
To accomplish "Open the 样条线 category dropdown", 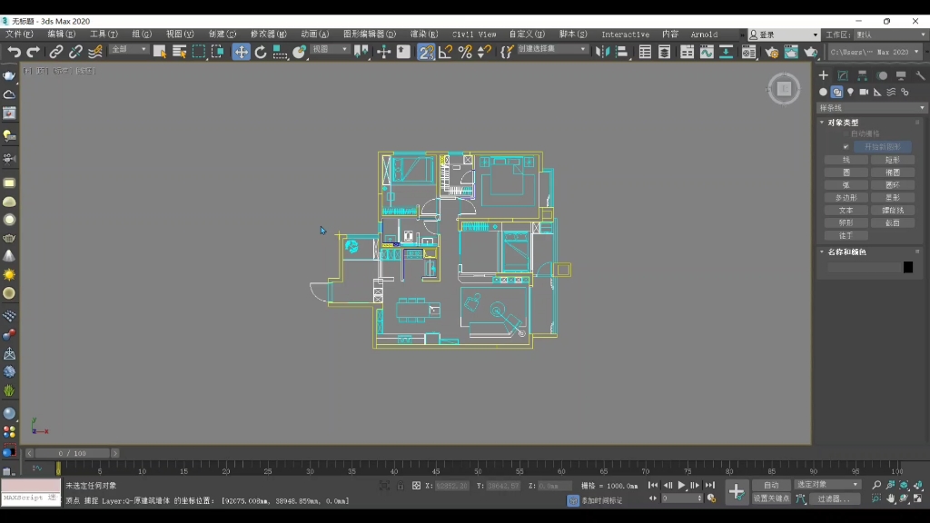I will coord(871,107).
